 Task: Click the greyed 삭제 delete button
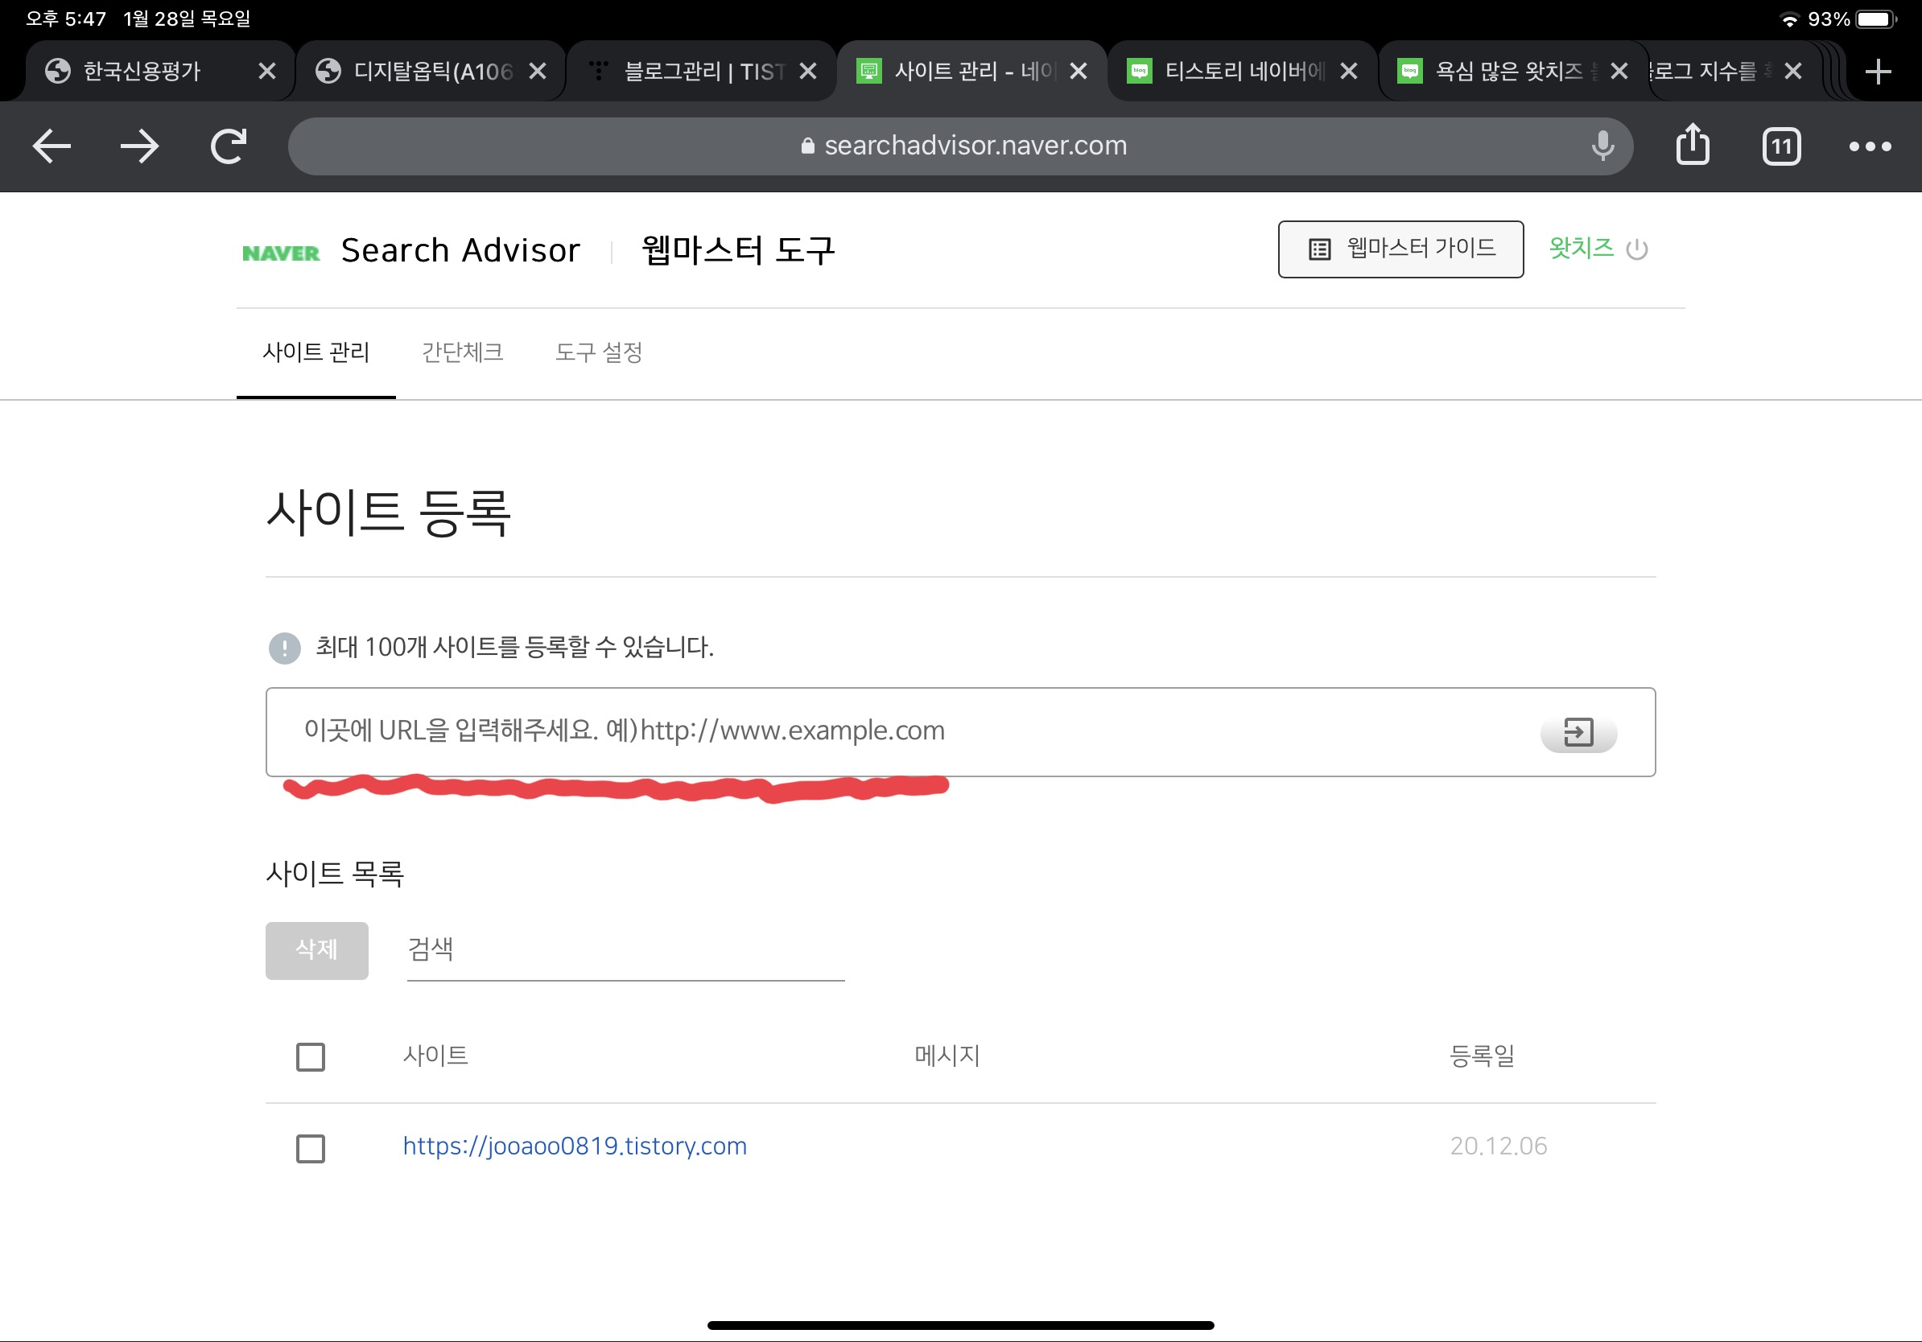(316, 949)
